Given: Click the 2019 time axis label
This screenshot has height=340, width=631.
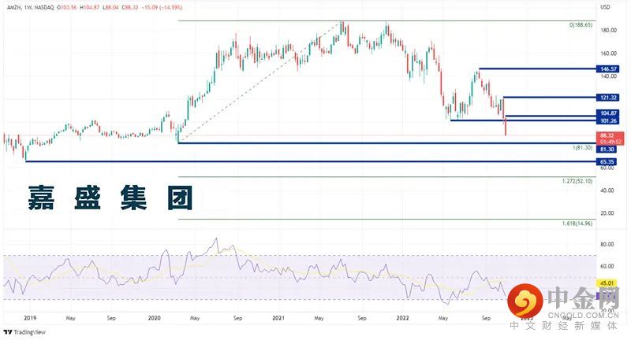Looking at the screenshot, I should pos(30,318).
